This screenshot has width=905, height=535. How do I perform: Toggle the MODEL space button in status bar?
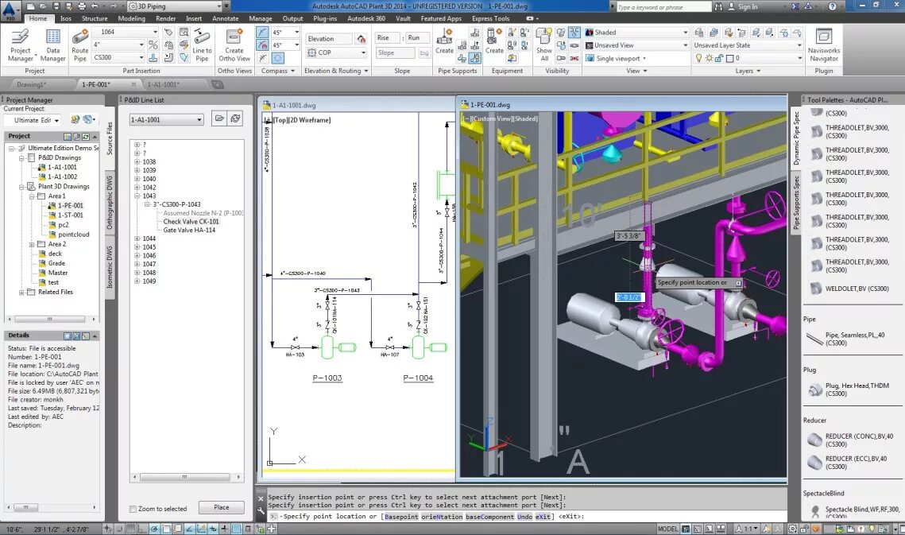click(x=667, y=529)
